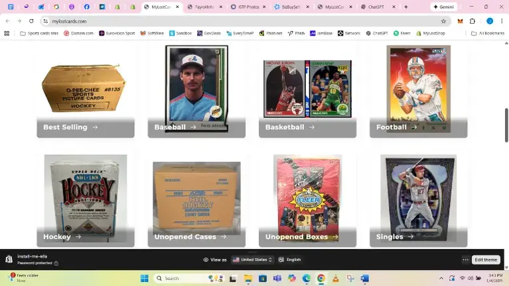Image resolution: width=509 pixels, height=286 pixels.
Task: Open the Chrome three-dot menu
Action: pyautogui.click(x=502, y=21)
